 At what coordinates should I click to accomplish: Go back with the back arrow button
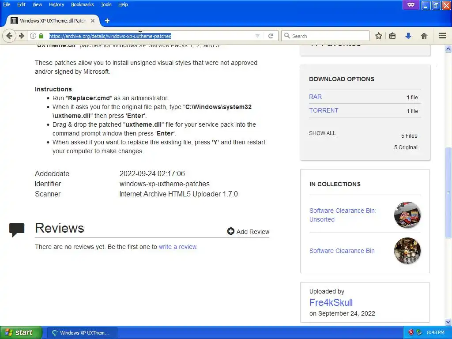click(9, 36)
